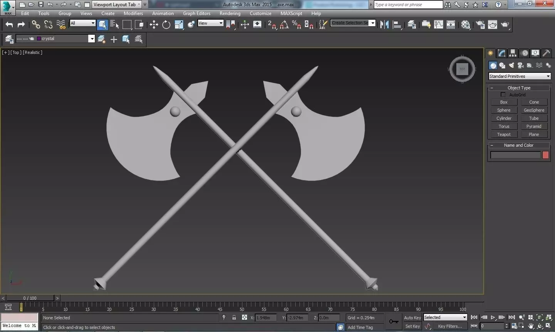Toggle Spinner Snap
Viewport: 555px width, 332px height.
click(309, 25)
